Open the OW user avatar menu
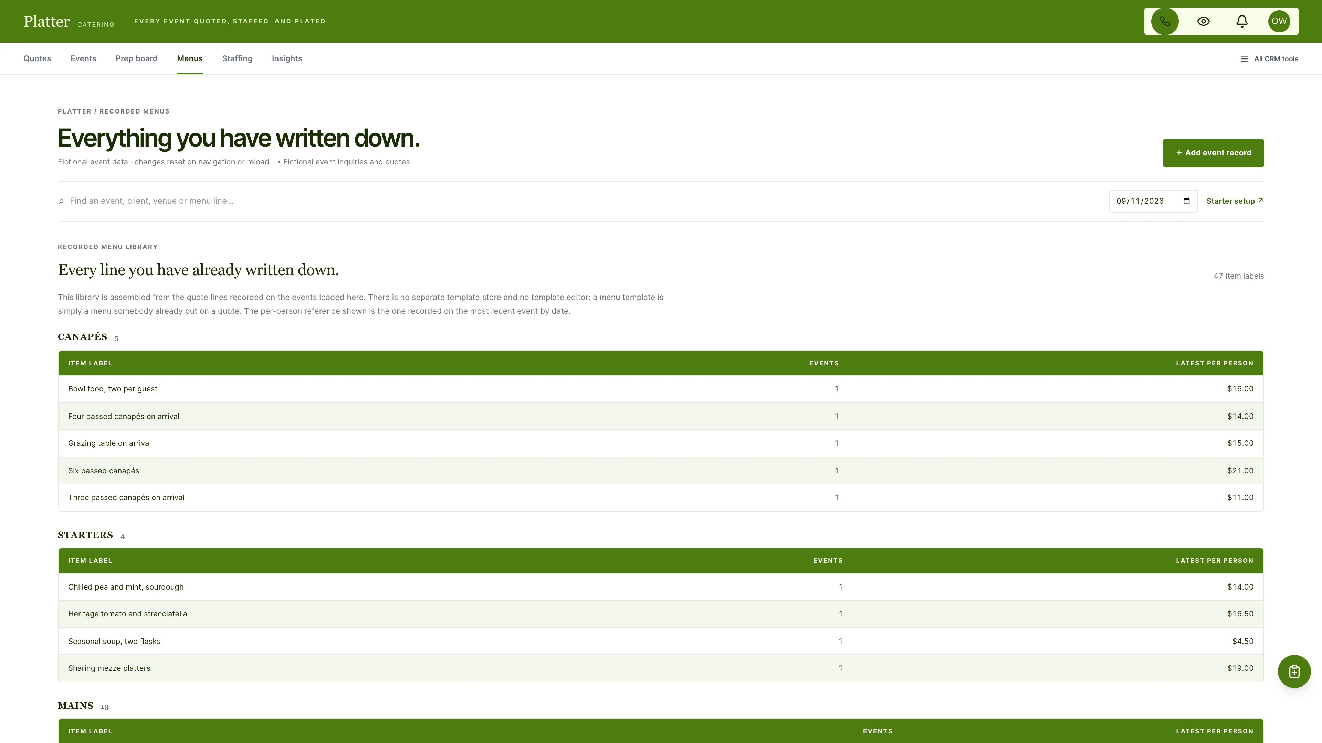Viewport: 1322px width, 743px height. pyautogui.click(x=1279, y=21)
